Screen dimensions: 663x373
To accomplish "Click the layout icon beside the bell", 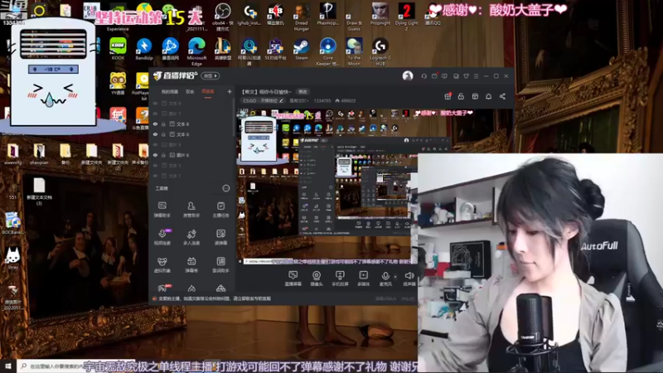I will coord(475,96).
